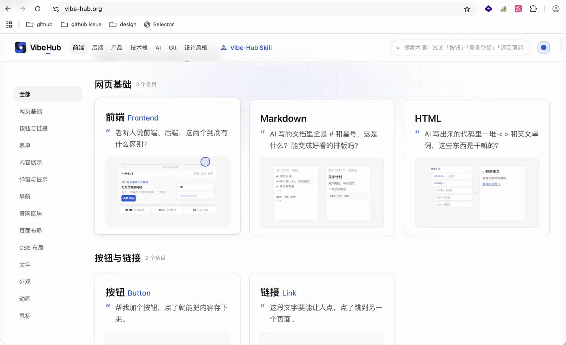Click the address bar URL vibe-hub.org

point(83,9)
